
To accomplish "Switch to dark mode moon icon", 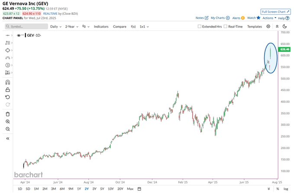I will pos(284,26).
